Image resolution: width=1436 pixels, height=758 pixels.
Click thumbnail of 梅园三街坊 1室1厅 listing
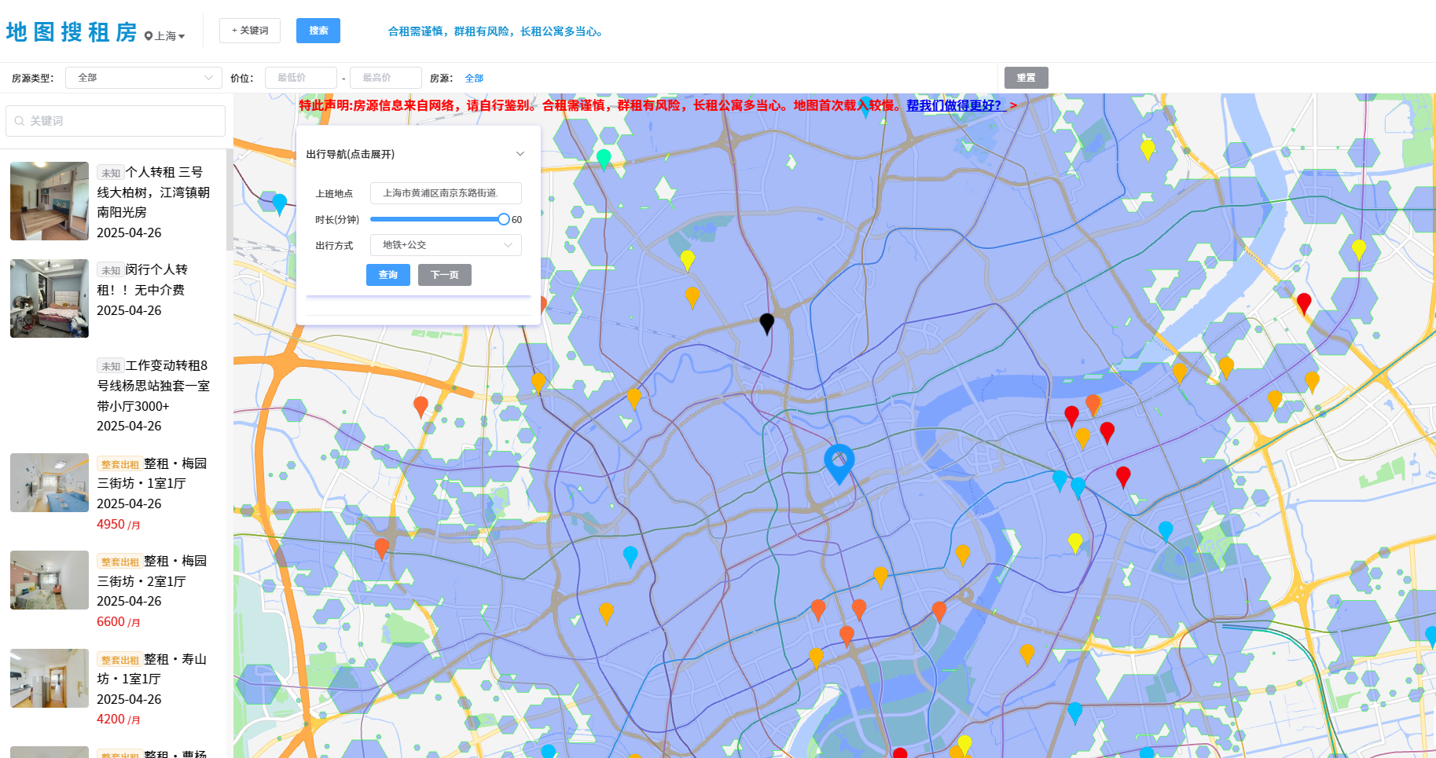tap(50, 483)
